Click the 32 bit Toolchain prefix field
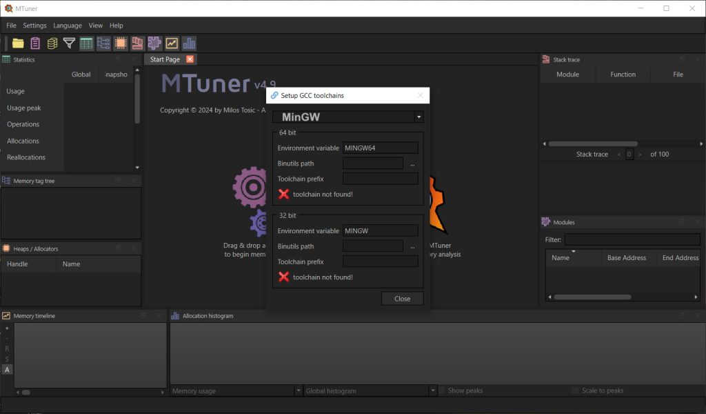 [x=380, y=262]
